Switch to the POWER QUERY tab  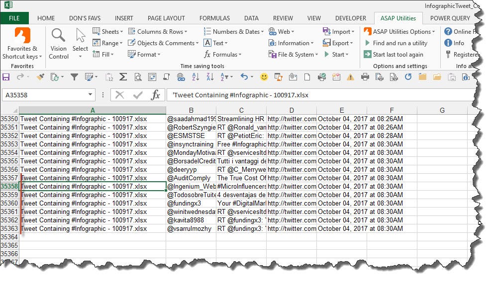[450, 18]
